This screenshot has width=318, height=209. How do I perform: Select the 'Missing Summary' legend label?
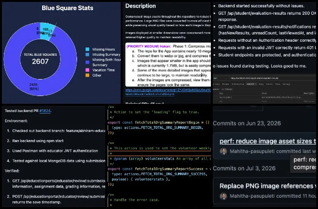click(x=106, y=55)
